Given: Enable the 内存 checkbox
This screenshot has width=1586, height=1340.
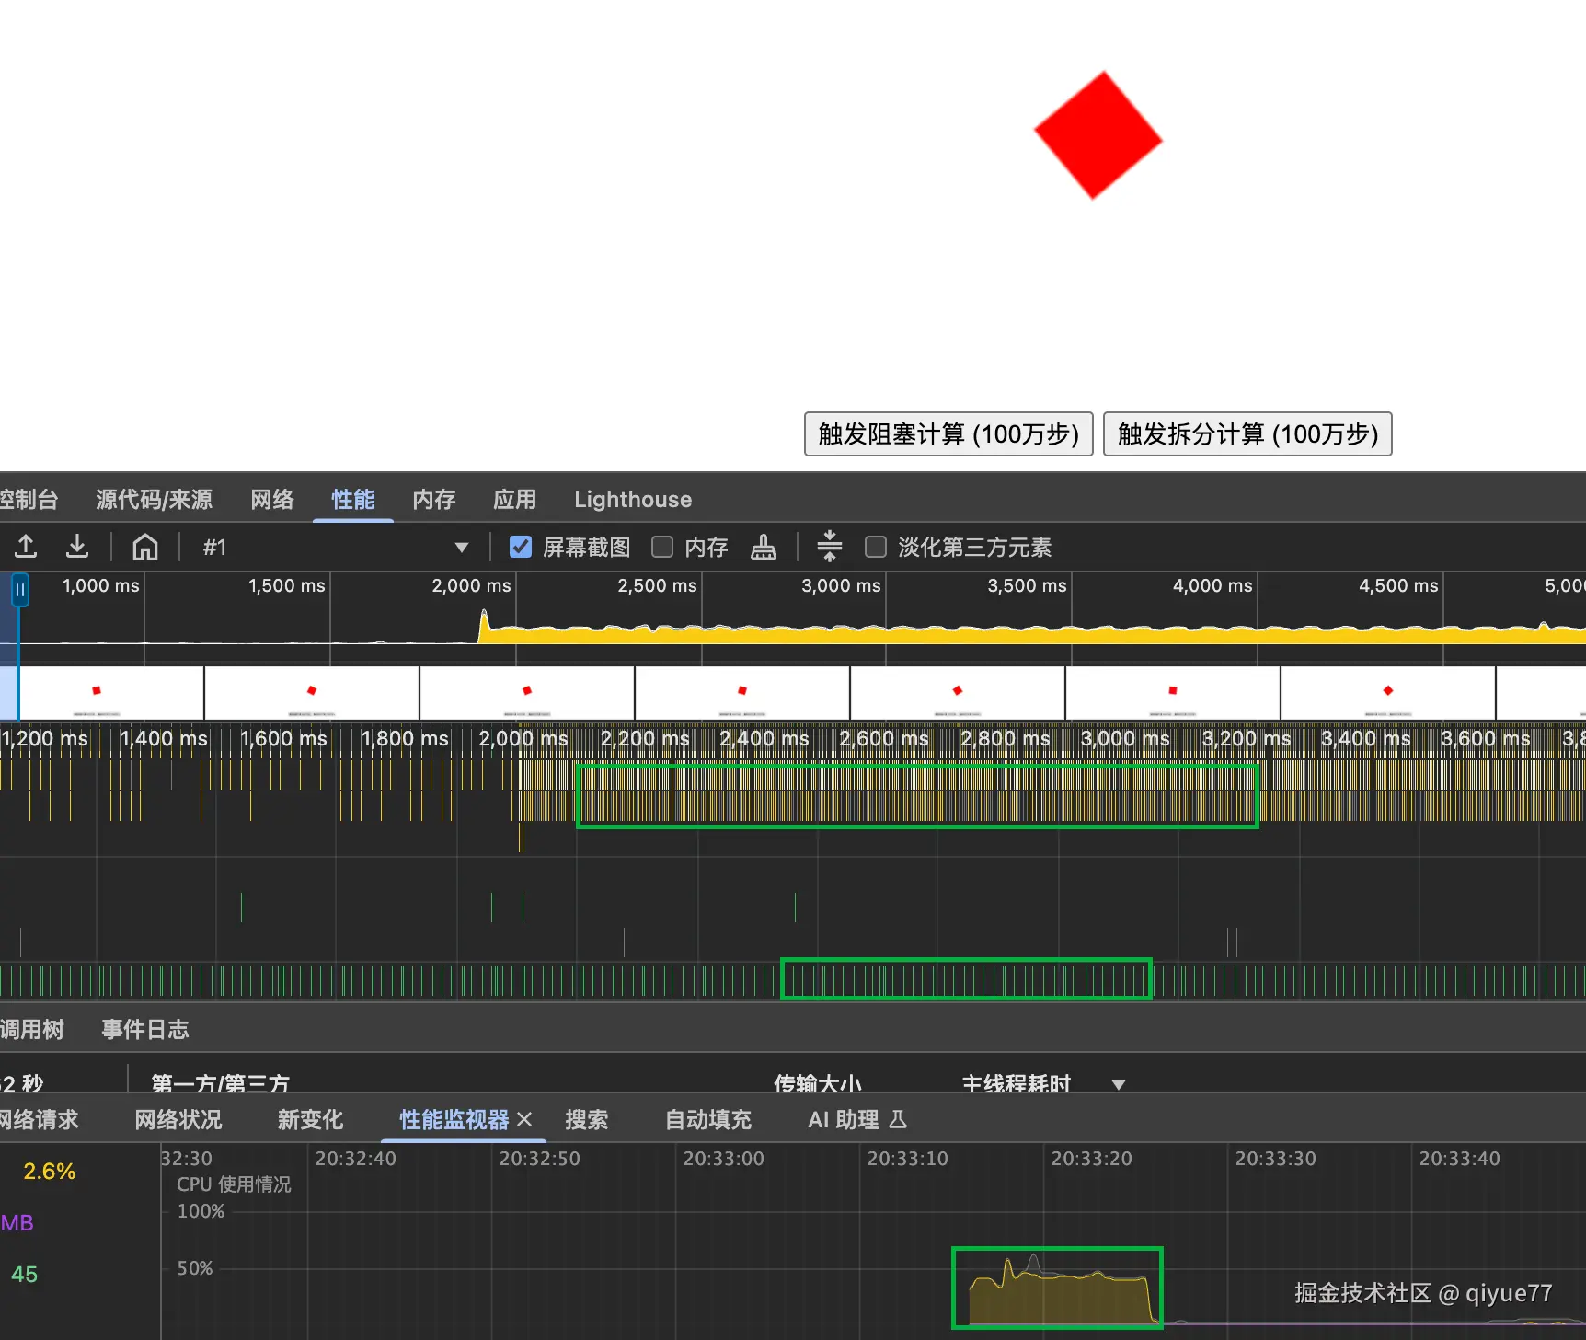Looking at the screenshot, I should [x=662, y=547].
